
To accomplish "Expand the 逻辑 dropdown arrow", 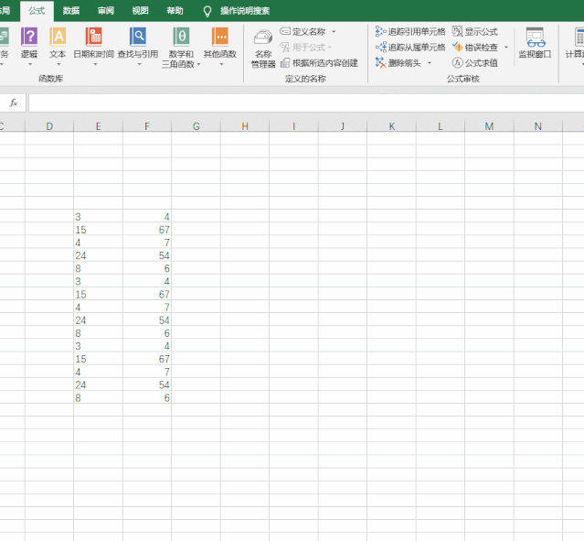I will 29,65.
